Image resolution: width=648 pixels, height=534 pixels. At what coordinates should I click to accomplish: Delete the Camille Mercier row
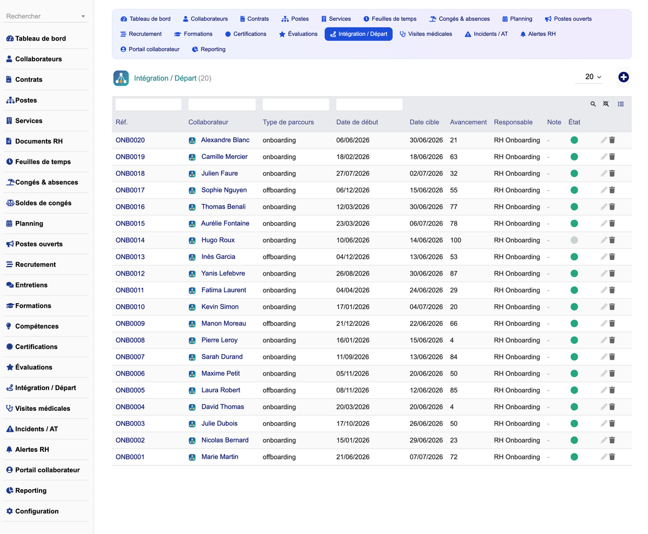point(612,157)
